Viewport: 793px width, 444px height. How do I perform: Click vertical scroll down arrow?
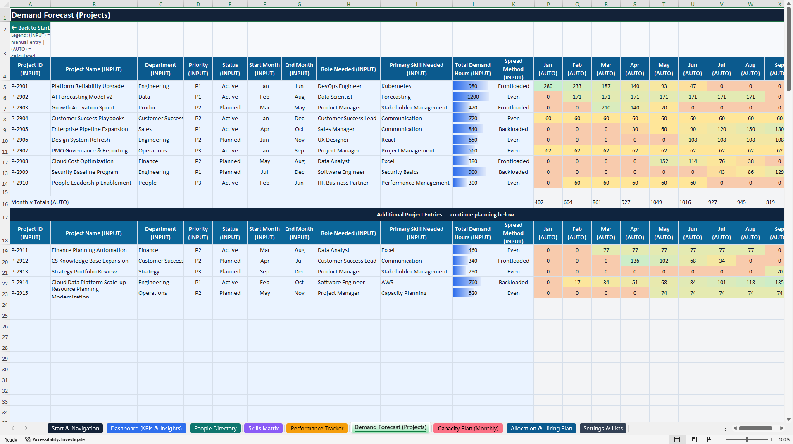click(788, 419)
